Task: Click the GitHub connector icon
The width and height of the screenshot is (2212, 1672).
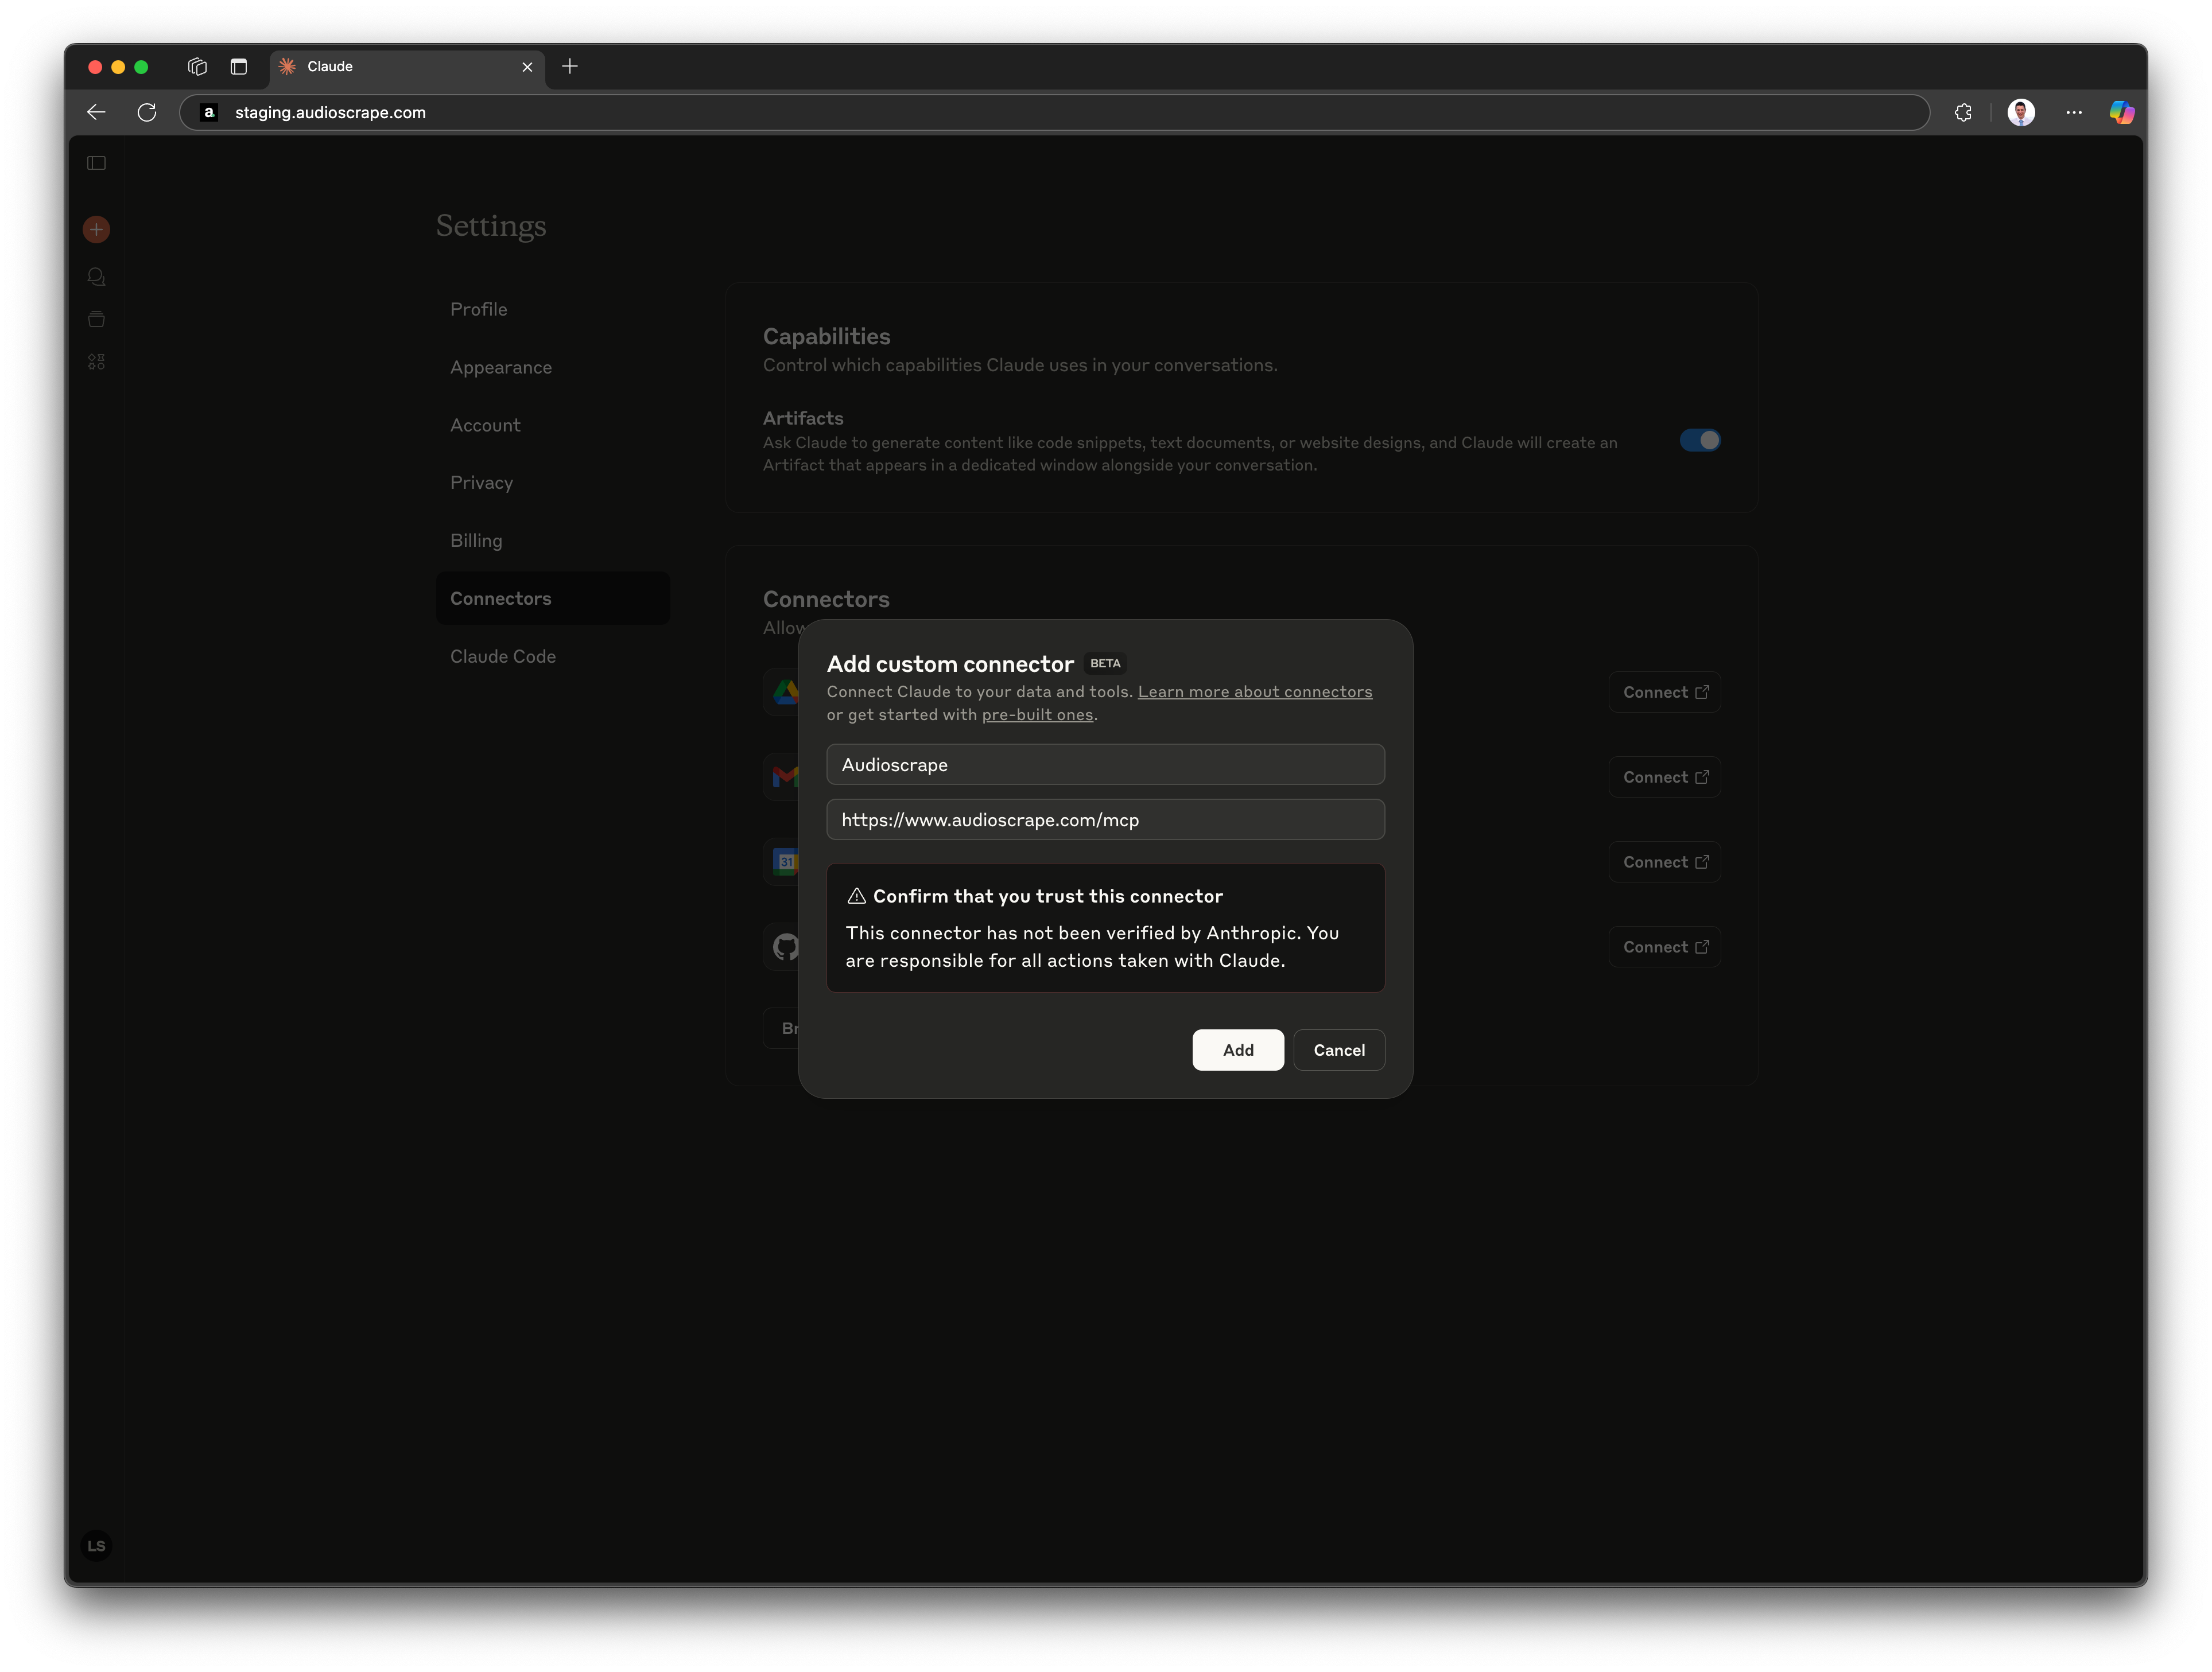Action: [785, 947]
